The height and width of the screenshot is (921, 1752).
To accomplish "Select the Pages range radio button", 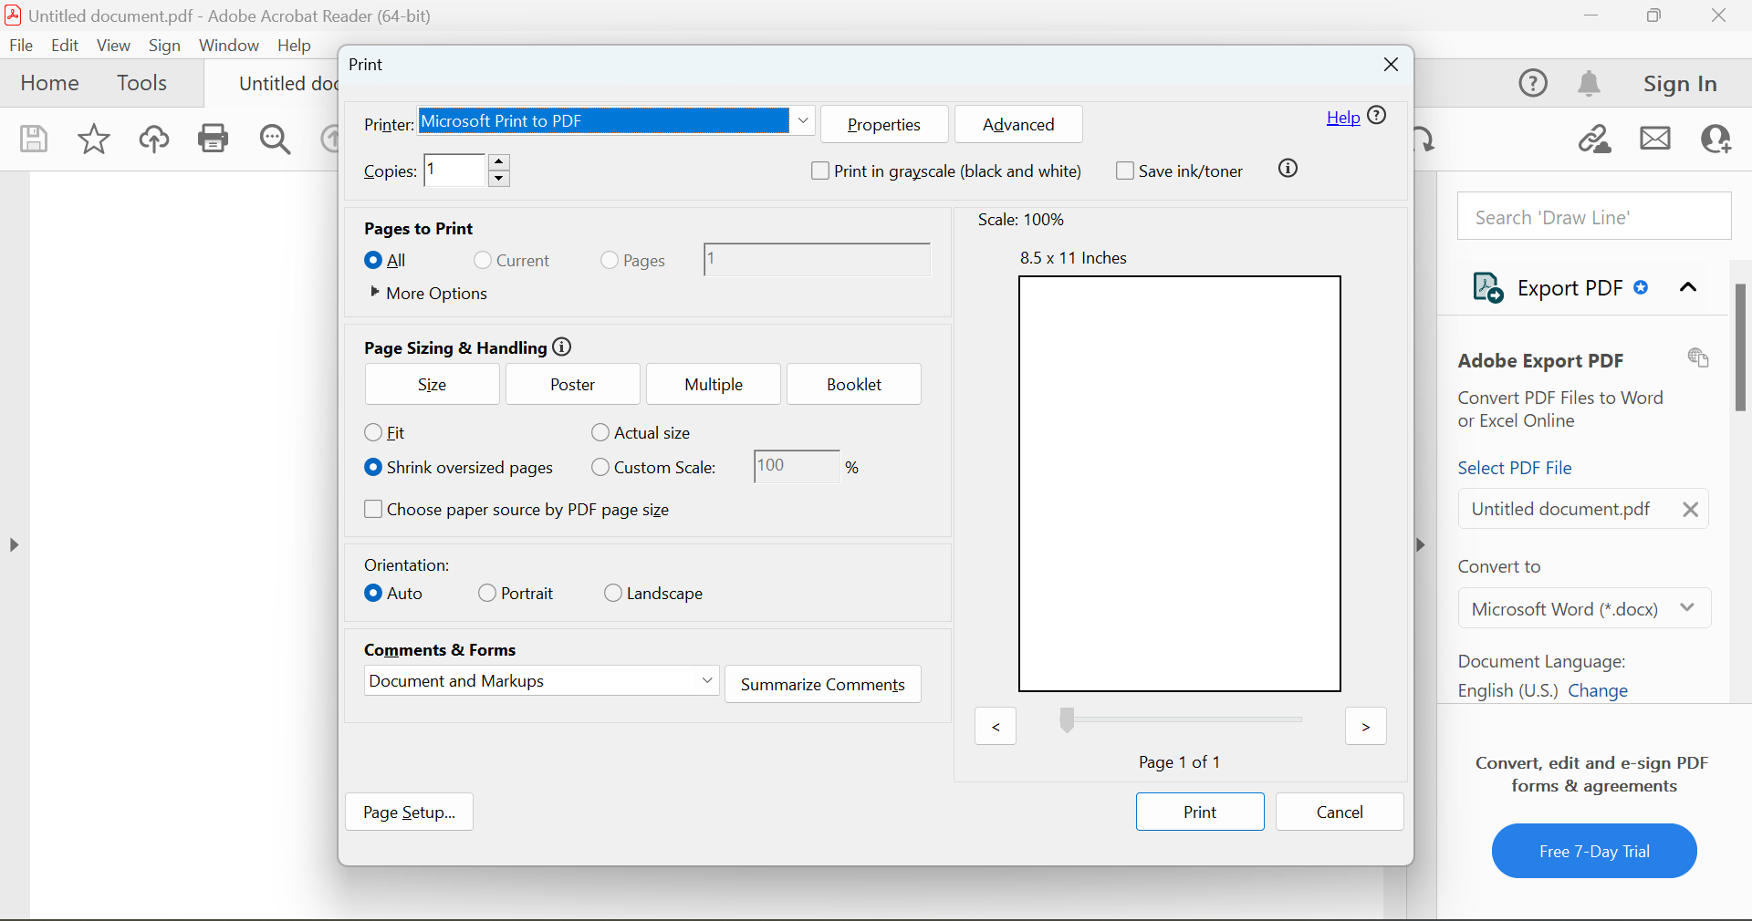I will tap(610, 260).
